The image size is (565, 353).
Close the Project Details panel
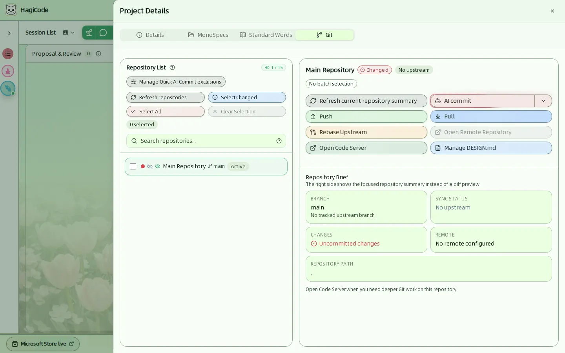pos(552,11)
